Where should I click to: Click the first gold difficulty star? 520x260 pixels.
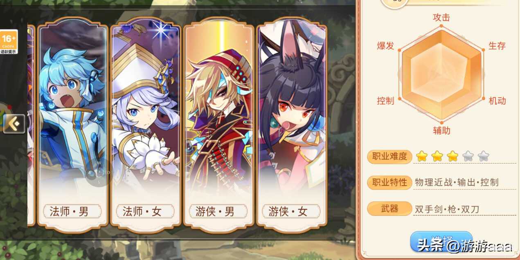click(422, 156)
